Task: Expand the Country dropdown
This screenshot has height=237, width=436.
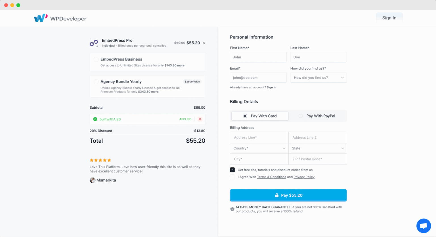Action: (x=259, y=148)
